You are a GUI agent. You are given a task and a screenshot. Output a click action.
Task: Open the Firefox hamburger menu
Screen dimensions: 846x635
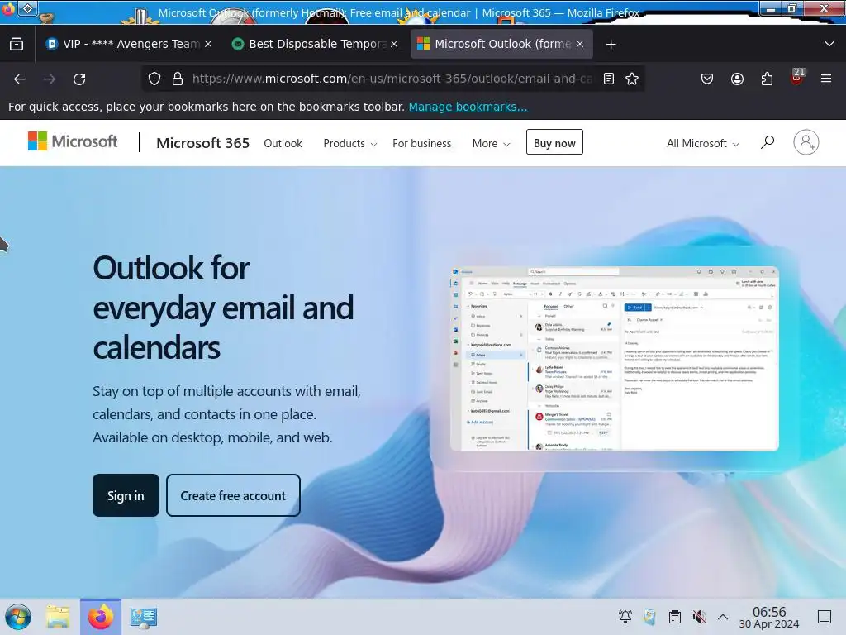826,79
